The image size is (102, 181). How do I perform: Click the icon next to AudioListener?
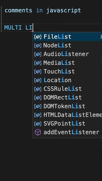[38, 54]
